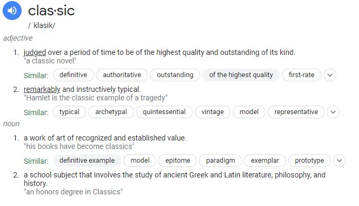Select the 'epitome' synonym chip
The image size is (359, 206).
click(x=178, y=161)
